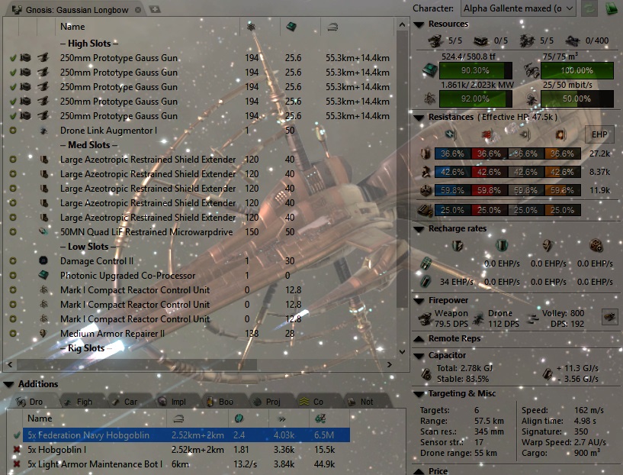623x475 pixels.
Task: Click Medium Armor Repairer II module icon
Action: [43, 333]
